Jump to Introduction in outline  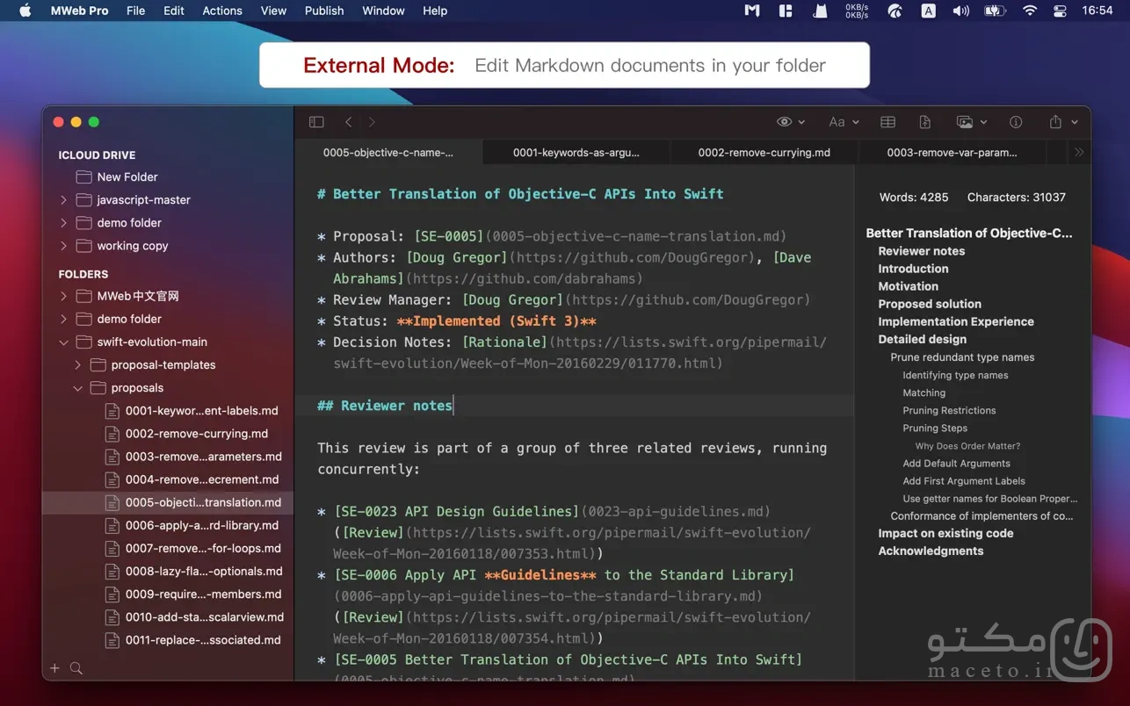pos(913,269)
